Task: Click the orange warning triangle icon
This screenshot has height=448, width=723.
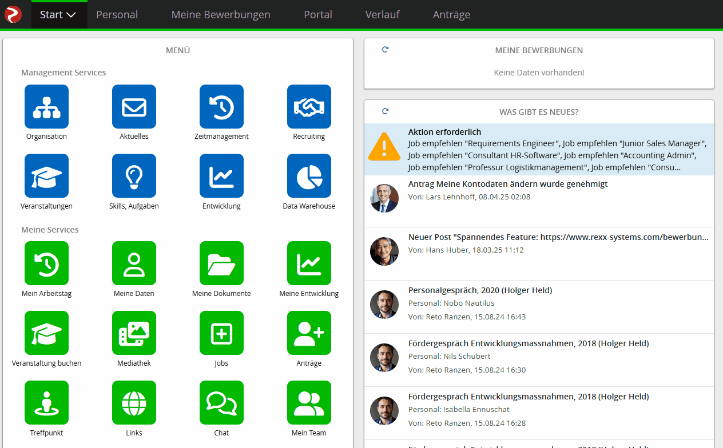Action: coord(384,147)
